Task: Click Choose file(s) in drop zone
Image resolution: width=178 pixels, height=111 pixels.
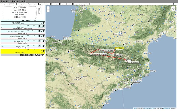Action: coord(21,17)
